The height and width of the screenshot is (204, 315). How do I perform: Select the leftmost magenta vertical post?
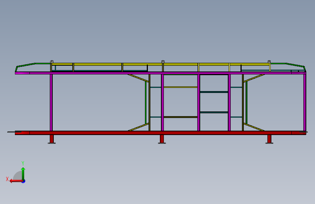click(51, 103)
